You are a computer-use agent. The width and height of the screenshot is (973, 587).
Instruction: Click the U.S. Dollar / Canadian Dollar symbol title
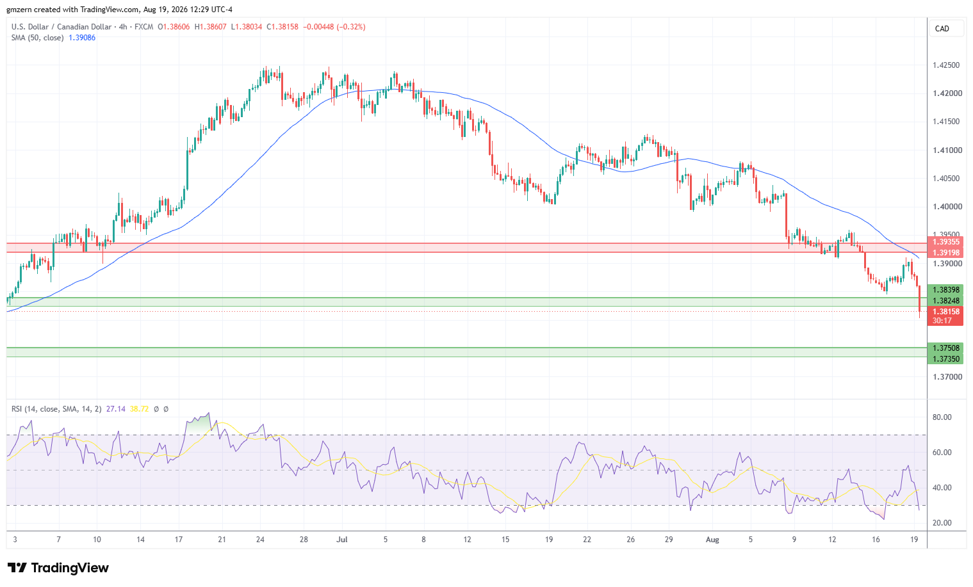click(60, 27)
